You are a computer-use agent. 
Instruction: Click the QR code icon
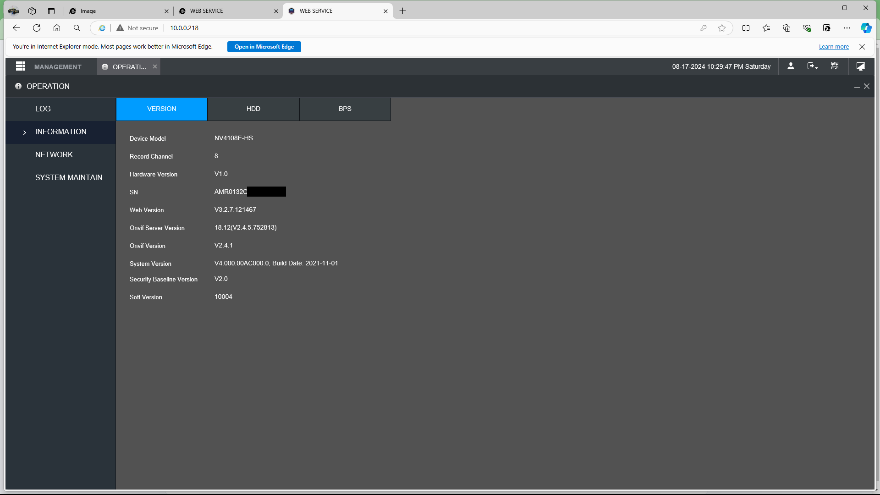click(835, 66)
